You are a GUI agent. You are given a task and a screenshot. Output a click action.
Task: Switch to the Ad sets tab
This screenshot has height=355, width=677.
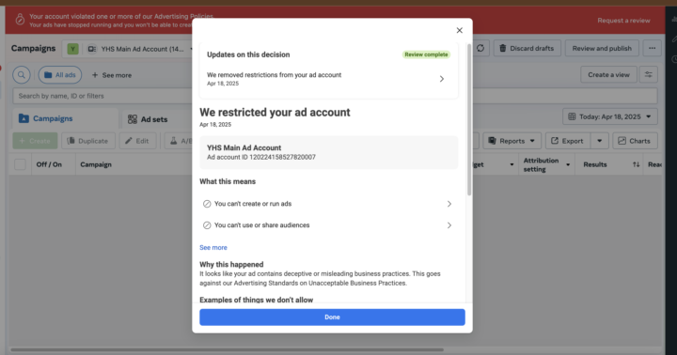click(149, 119)
